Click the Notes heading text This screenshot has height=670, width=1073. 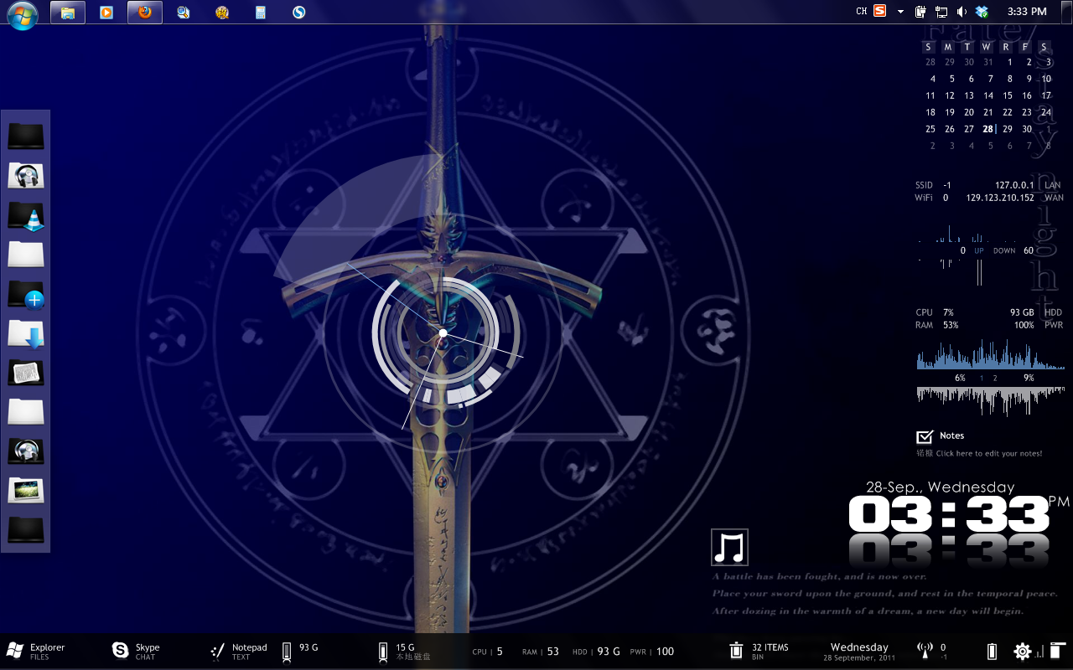[952, 435]
